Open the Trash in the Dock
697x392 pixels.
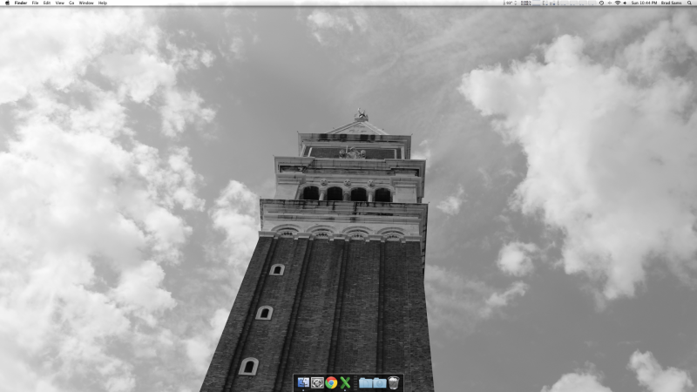tap(394, 382)
